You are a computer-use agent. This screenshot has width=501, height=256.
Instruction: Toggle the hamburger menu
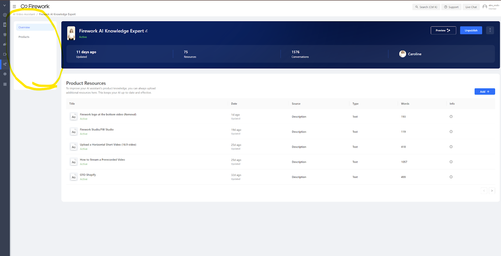click(x=14, y=7)
